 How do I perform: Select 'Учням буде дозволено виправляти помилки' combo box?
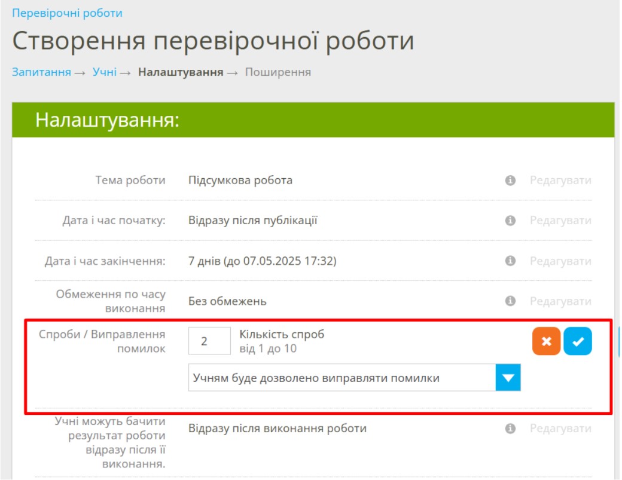tap(342, 378)
